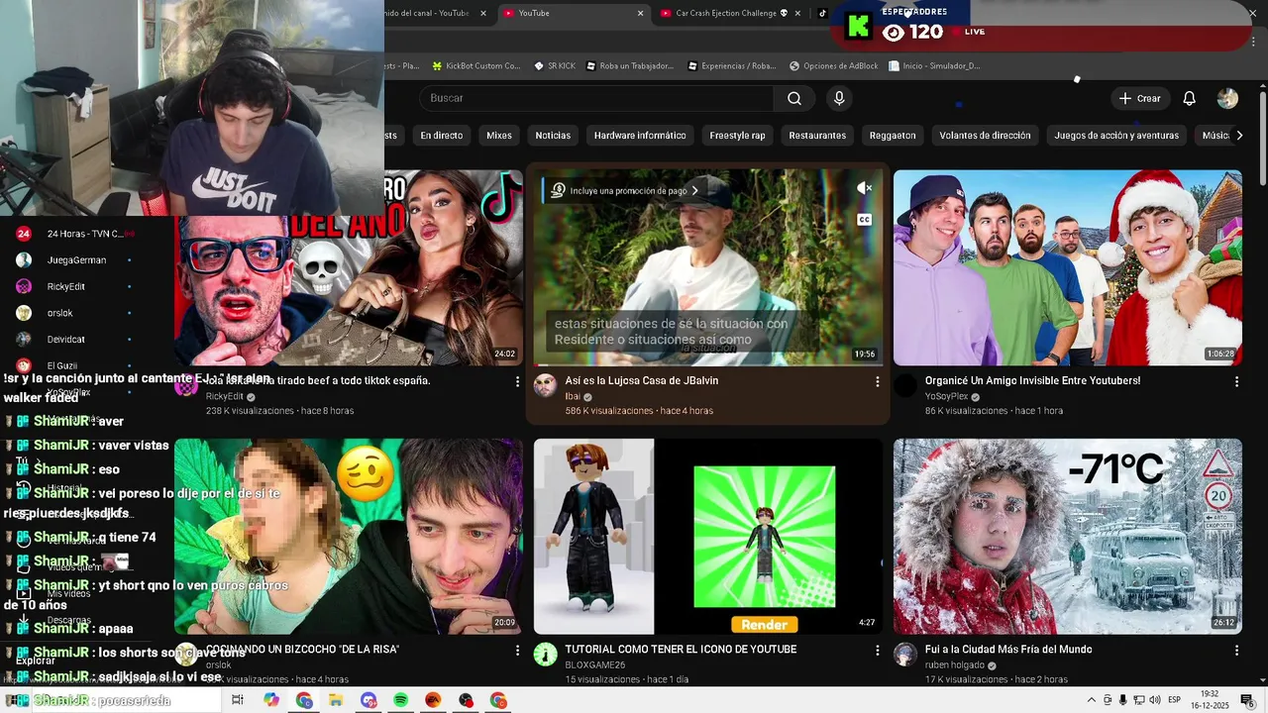Toggle captions on JBalvin preview
Screen dimensions: 1268x713
[x=864, y=220]
